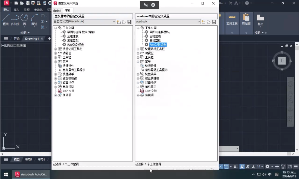
Task: Open the status bar customization hamburger menu
Action: pos(295,166)
